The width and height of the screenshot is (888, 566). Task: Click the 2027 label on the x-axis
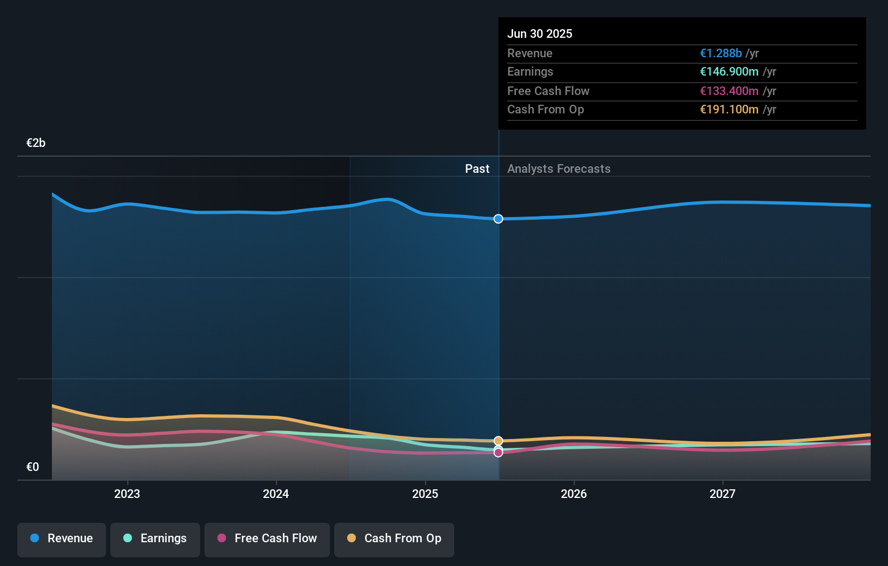tap(723, 494)
